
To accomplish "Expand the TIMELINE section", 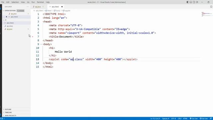I will (x=8, y=113).
